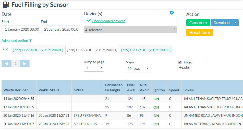Screen dimensions: 243x130
Task: Go to next page arrow
Action: tap(25, 63)
